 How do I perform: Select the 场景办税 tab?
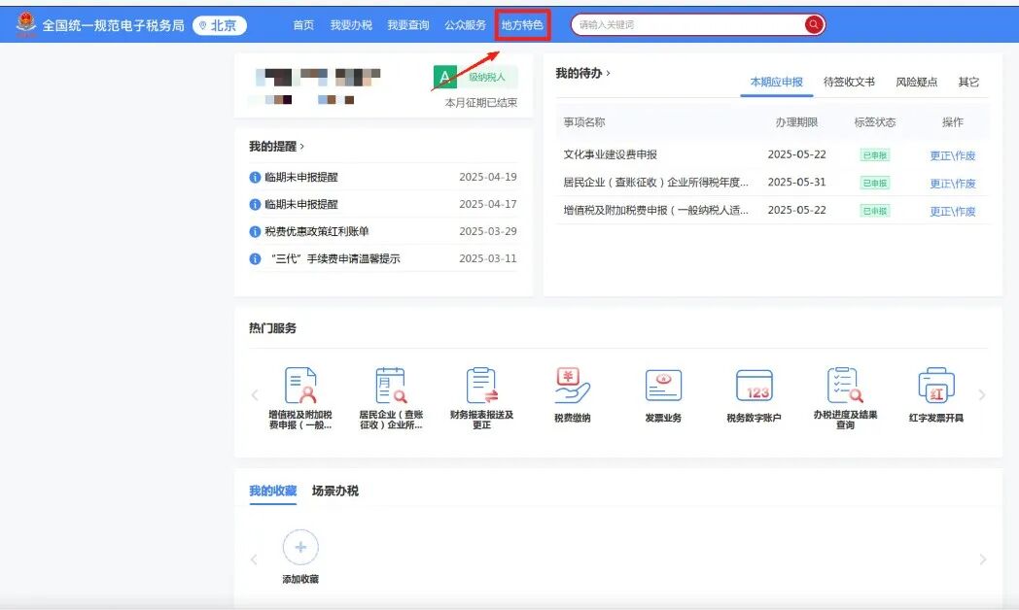click(335, 491)
